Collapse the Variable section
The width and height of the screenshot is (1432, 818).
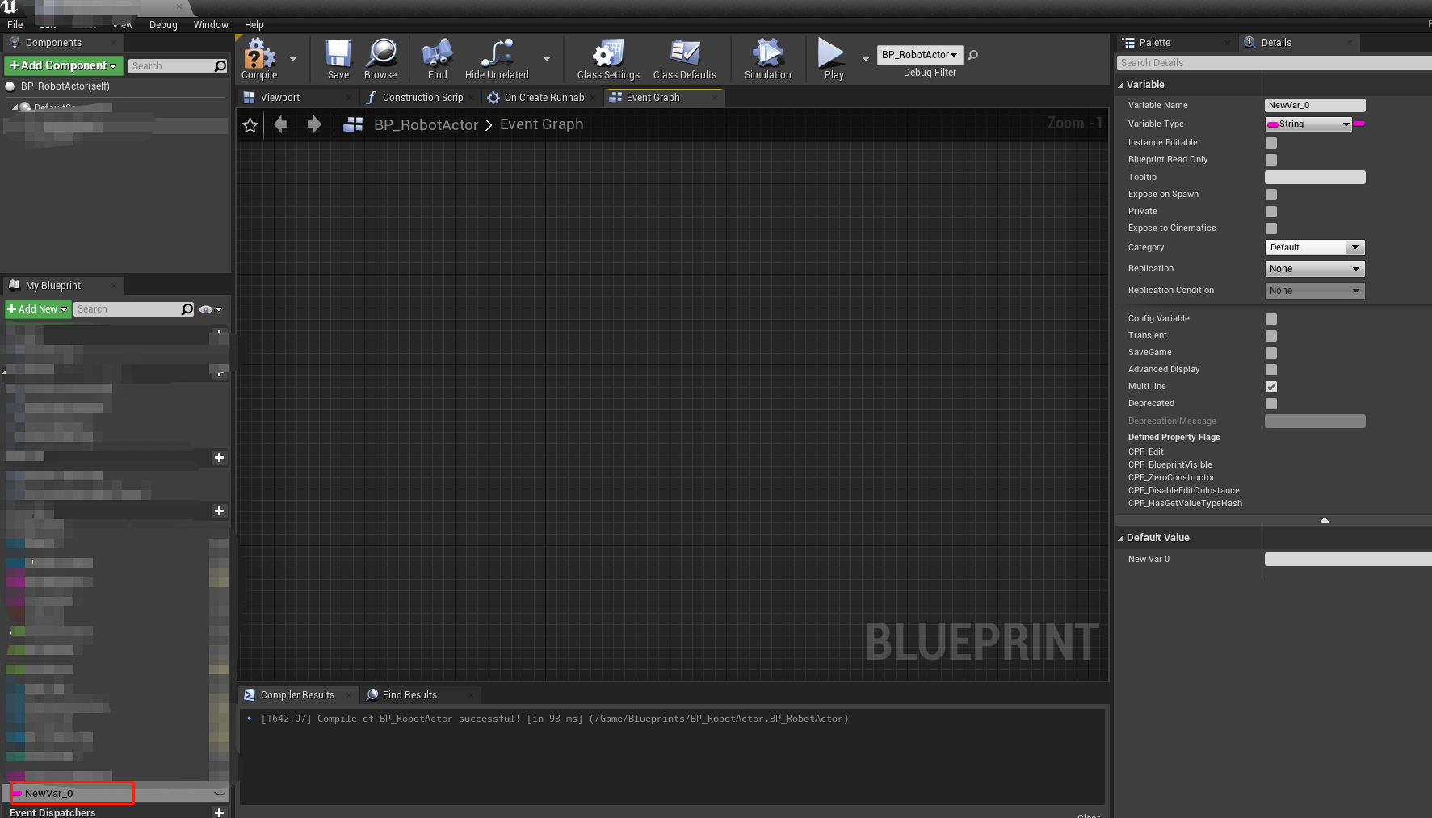tap(1121, 85)
